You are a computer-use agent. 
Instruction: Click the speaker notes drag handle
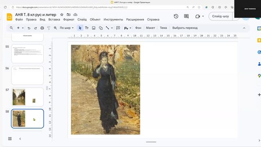pos(151,142)
